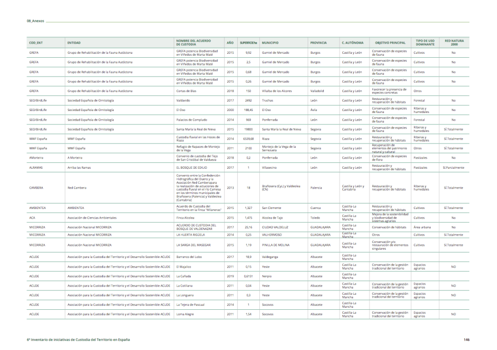The image size is (497, 350).
Task: Click page number 146 in footer
Action: pos(466,340)
